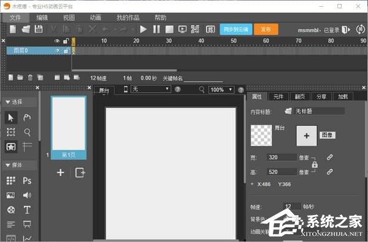Click the New layer icon below timeline
Image resolution: width=368 pixels, height=242 pixels.
tap(11, 77)
